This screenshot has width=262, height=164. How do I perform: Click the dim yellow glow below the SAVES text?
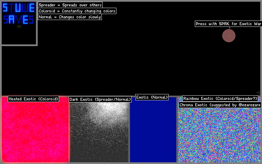pos(19,26)
